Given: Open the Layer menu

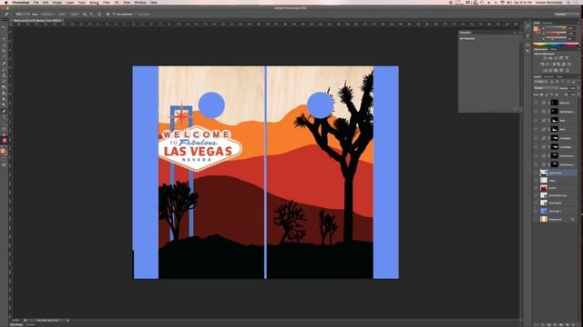Looking at the screenshot, I should click(x=69, y=3).
